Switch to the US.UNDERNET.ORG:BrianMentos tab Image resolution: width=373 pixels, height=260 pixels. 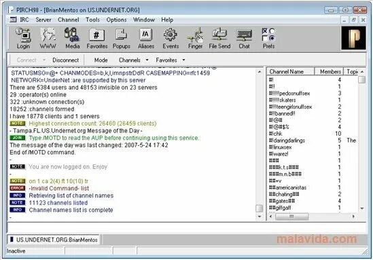(x=54, y=240)
